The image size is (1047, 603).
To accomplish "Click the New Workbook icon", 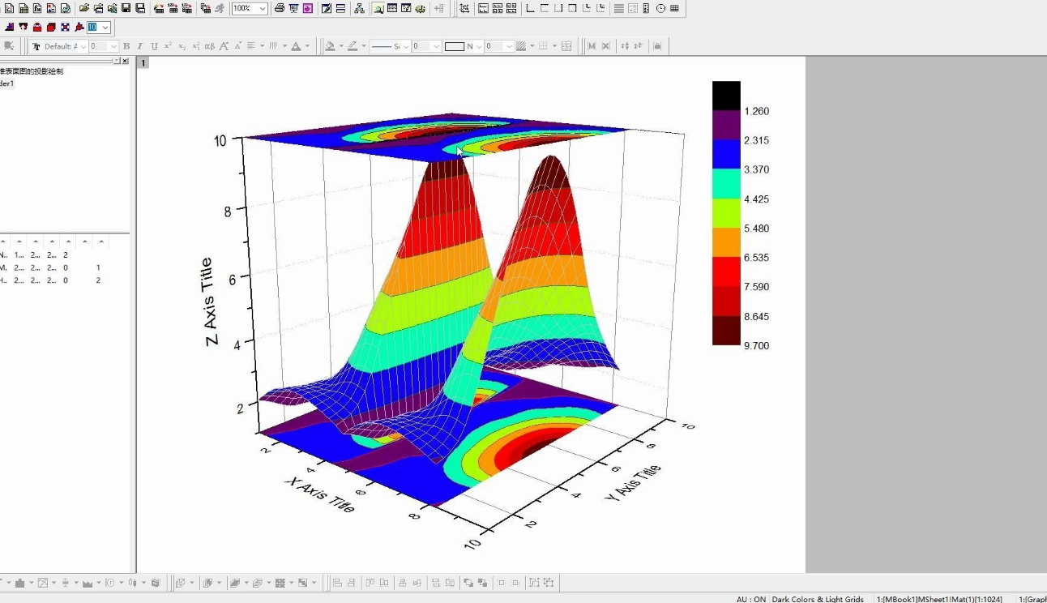I will 23,8.
